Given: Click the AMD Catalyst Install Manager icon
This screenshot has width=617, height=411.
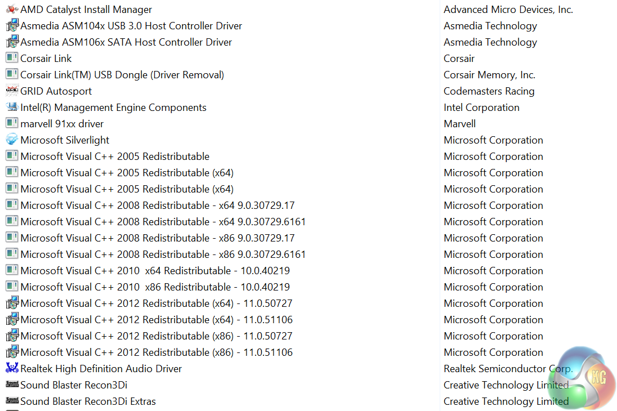Looking at the screenshot, I should (12, 10).
